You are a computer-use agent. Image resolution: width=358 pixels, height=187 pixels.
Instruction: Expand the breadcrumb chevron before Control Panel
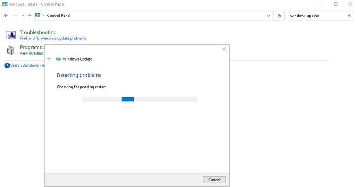coord(43,16)
